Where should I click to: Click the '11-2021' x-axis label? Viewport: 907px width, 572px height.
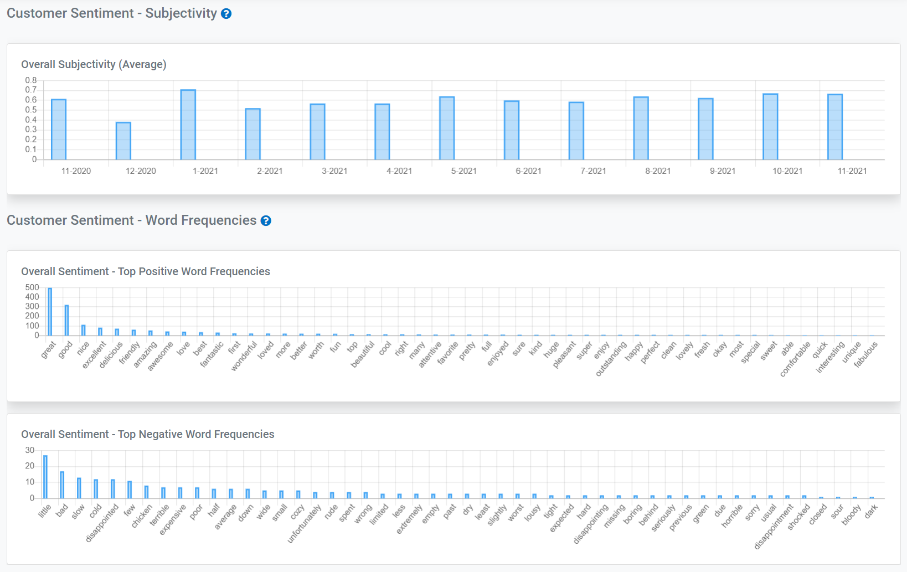(852, 171)
